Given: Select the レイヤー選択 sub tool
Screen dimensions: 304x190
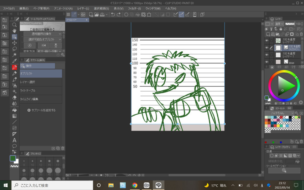Looking at the screenshot, I should click(x=41, y=82).
